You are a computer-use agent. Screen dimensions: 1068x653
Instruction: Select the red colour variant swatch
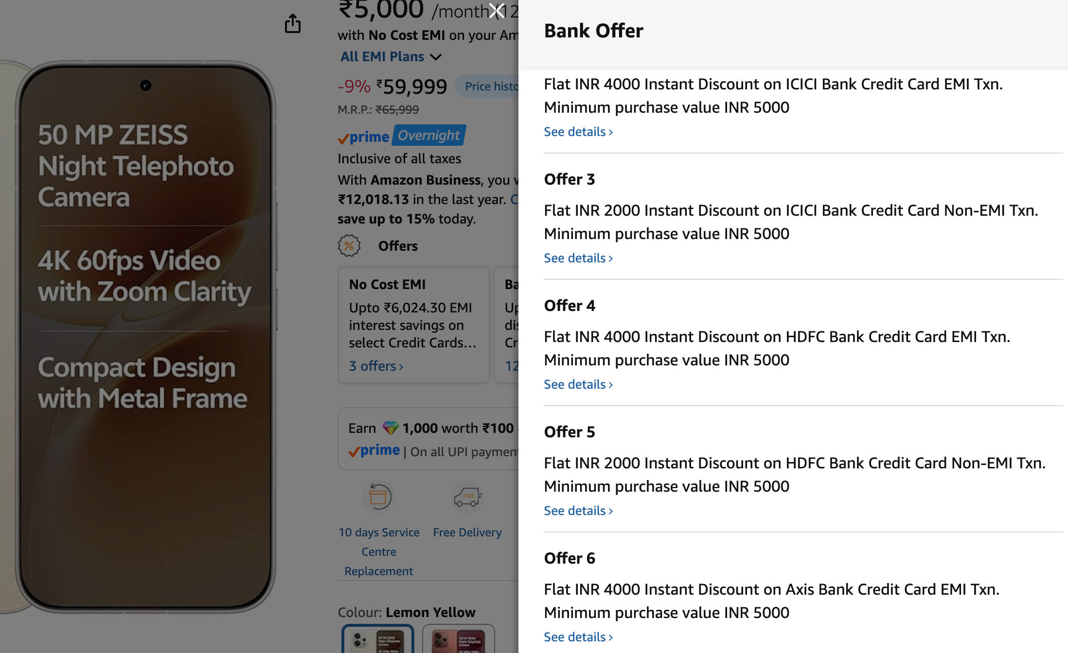pyautogui.click(x=458, y=639)
